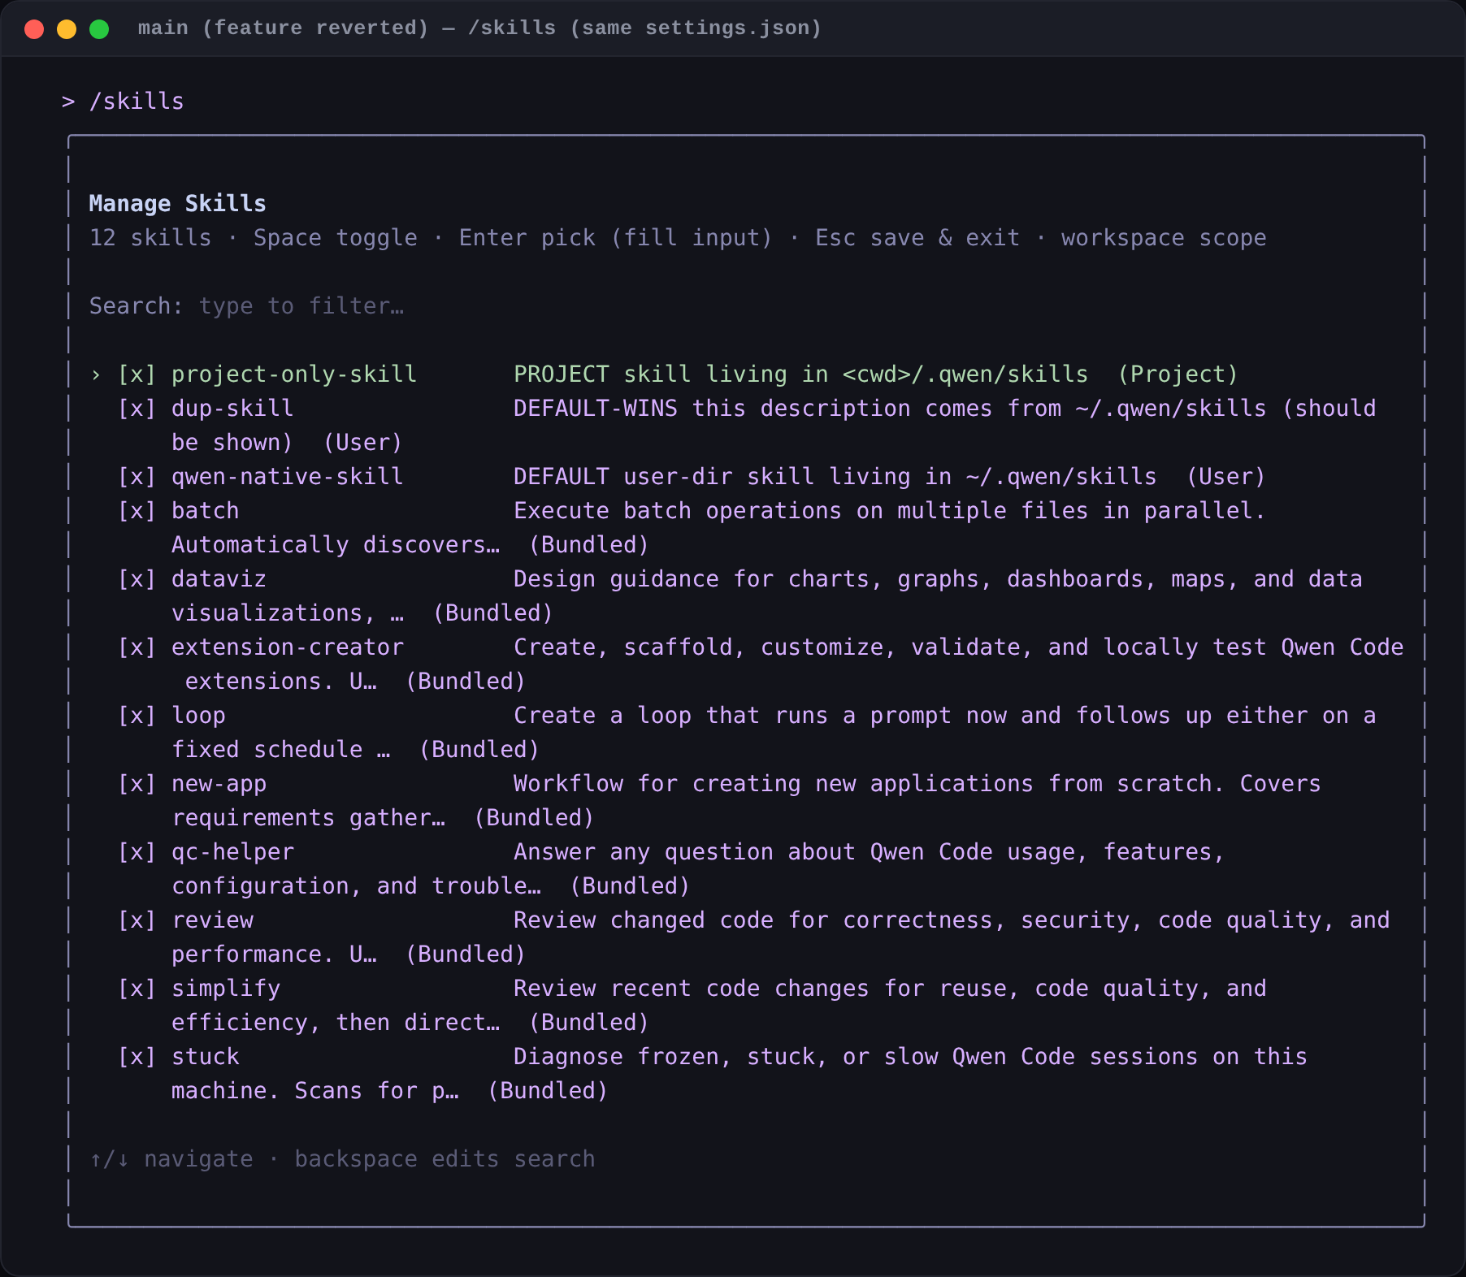Click the 'DEFAULT-WINS this description comes from' text
The width and height of the screenshot is (1466, 1277).
[787, 409]
